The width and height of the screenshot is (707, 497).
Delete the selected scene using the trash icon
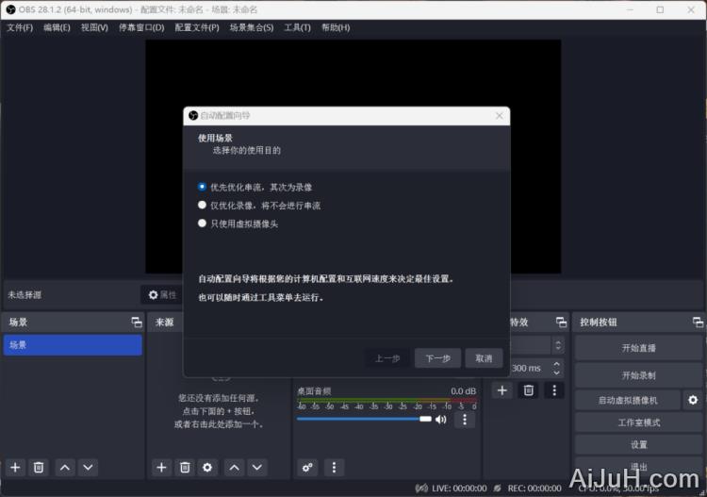click(x=39, y=467)
